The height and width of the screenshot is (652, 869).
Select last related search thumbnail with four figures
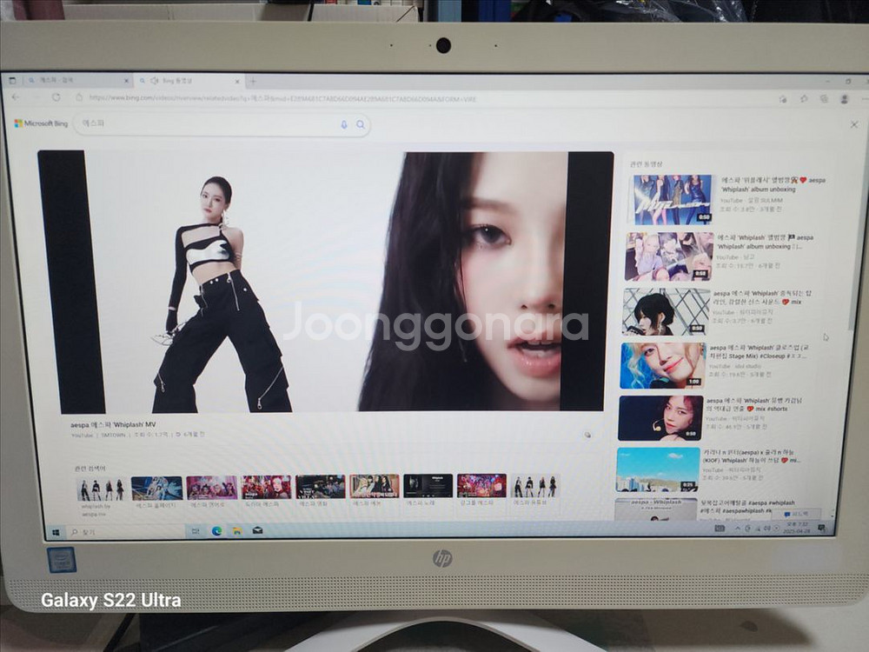[x=534, y=486]
